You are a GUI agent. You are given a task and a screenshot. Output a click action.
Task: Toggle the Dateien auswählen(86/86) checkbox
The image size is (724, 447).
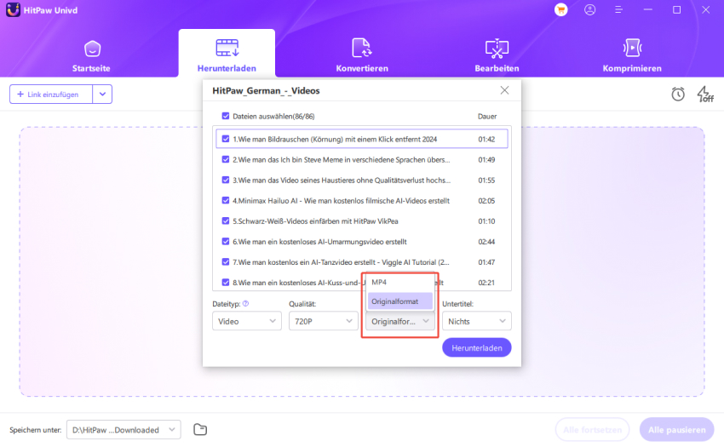[226, 116]
